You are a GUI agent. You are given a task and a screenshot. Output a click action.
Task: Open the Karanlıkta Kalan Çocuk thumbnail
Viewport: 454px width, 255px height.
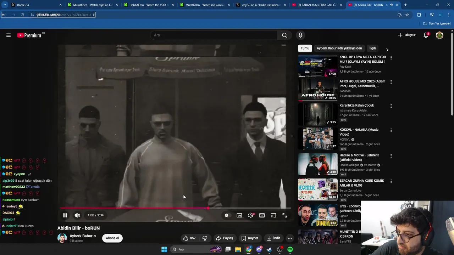pos(318,114)
